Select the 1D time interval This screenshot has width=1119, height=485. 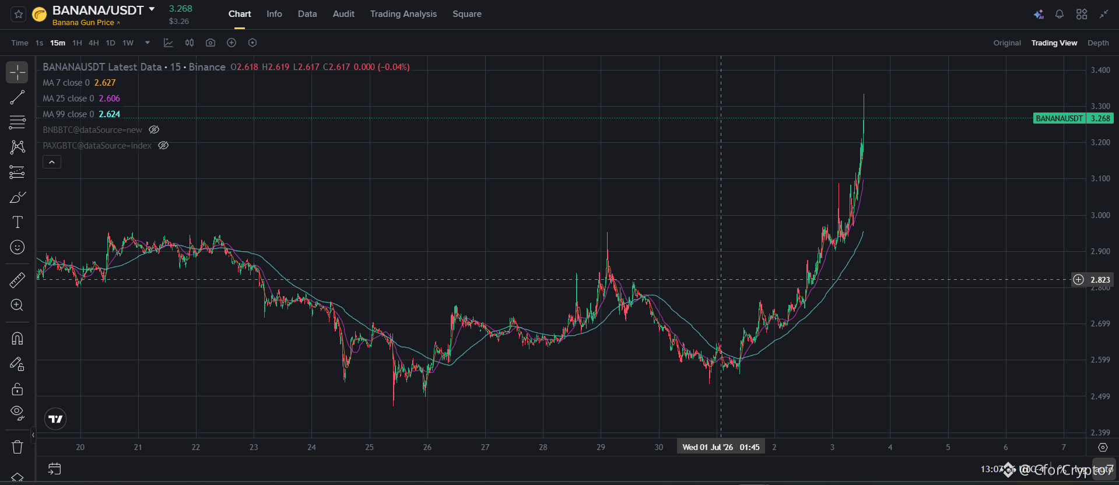click(111, 43)
